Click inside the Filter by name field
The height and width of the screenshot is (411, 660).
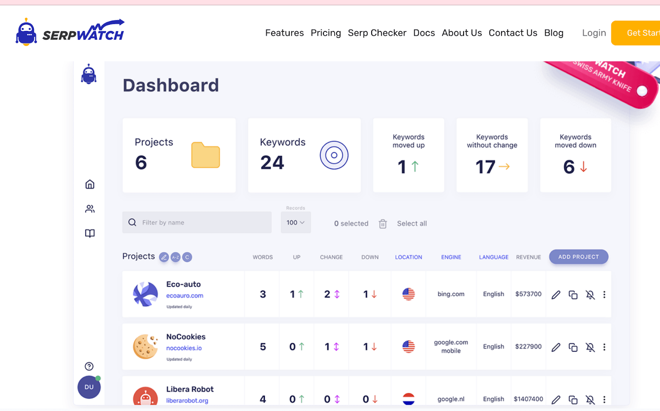pyautogui.click(x=197, y=222)
